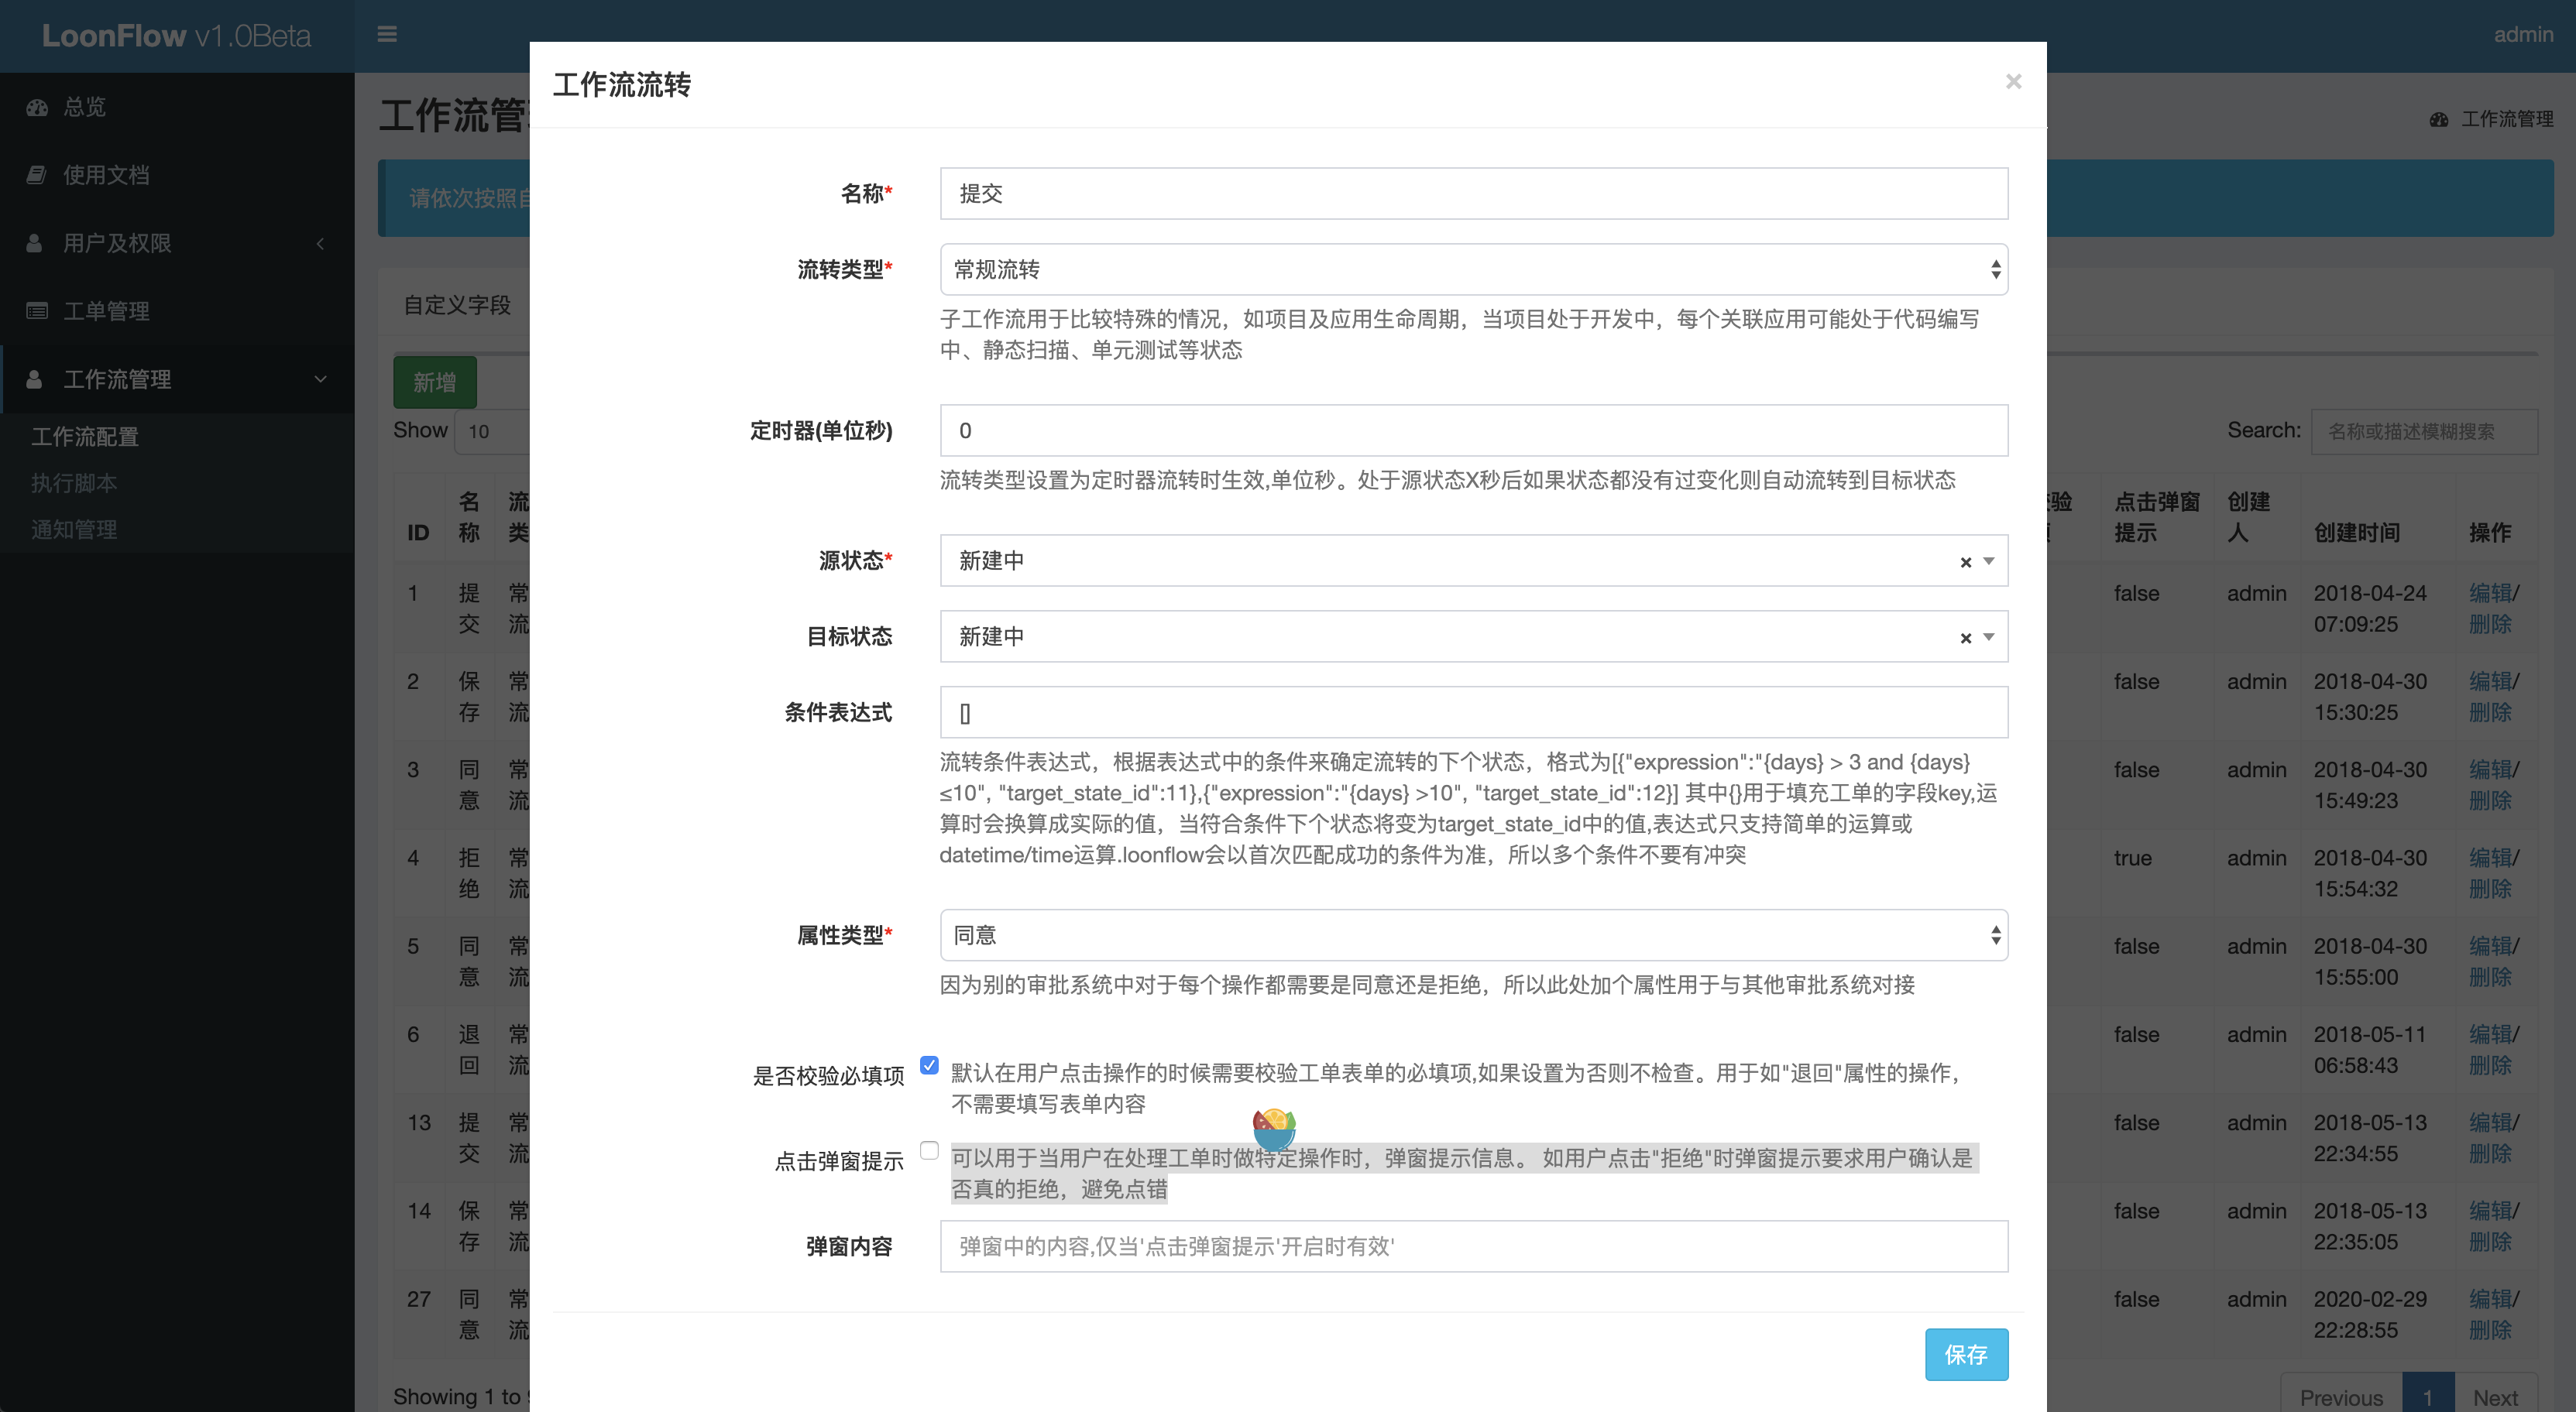Clear the 源状态 selection with its x

pyautogui.click(x=1965, y=561)
